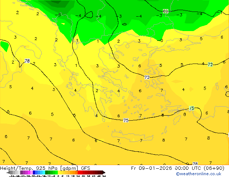
Task: Click the Crete island outline on the map
Action: (132, 136)
